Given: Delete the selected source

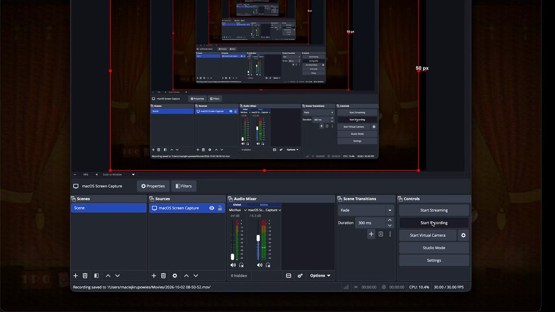Looking at the screenshot, I should pos(163,275).
